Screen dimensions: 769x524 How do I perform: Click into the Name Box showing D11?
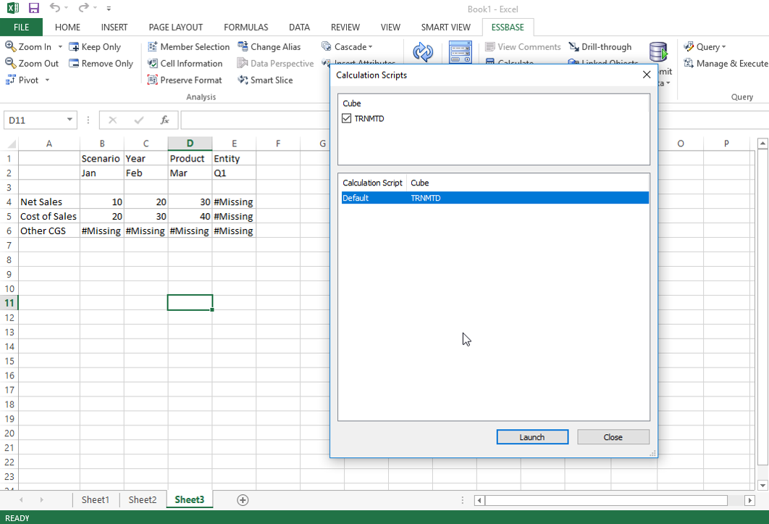pos(33,120)
